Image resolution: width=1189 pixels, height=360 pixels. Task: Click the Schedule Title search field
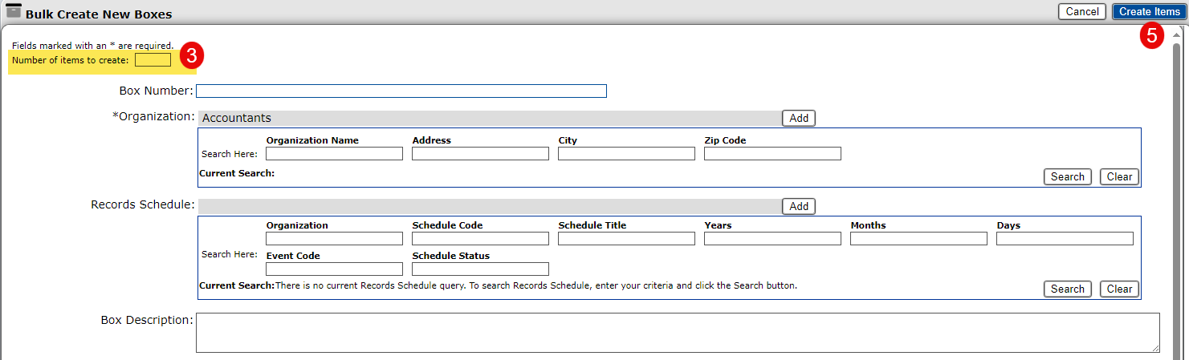[x=626, y=239]
